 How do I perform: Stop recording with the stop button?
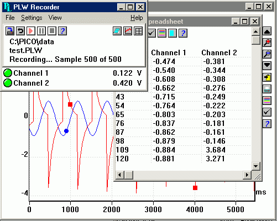pos(52,31)
